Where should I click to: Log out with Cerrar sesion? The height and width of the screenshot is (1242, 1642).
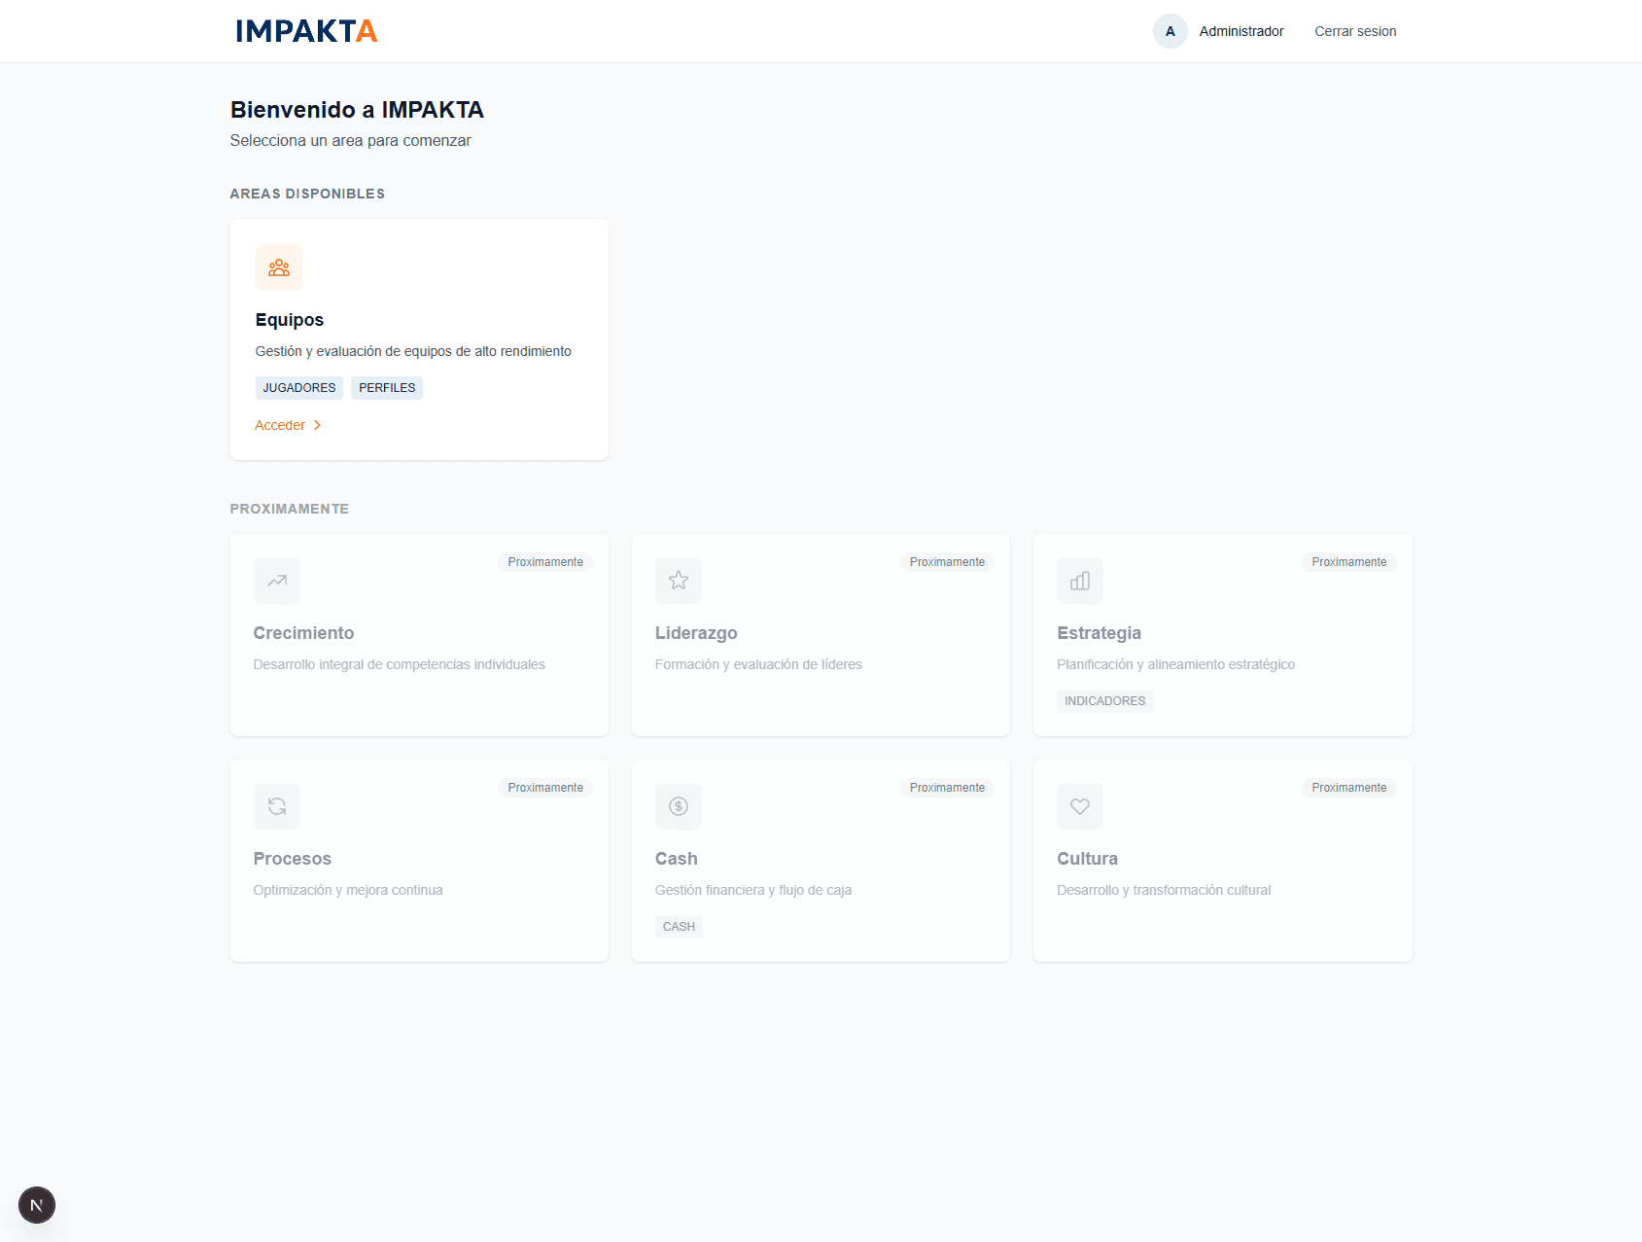(x=1355, y=31)
